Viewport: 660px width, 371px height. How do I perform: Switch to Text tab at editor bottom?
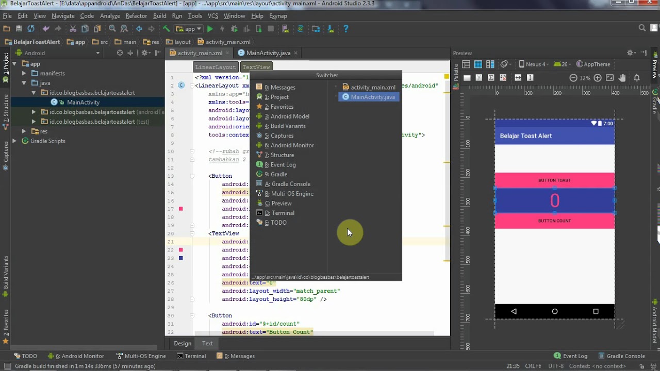point(207,343)
